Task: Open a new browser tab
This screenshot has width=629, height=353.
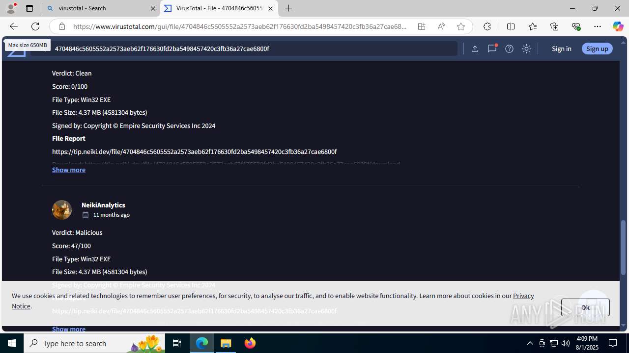Action: click(289, 8)
